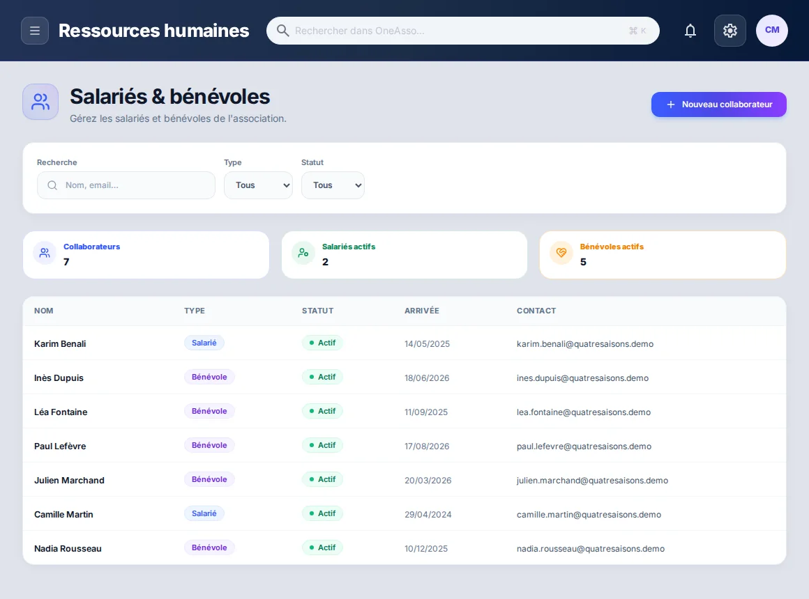Click the Bénévole badge for Inès Dupuis
Image resolution: width=809 pixels, height=599 pixels.
click(209, 377)
